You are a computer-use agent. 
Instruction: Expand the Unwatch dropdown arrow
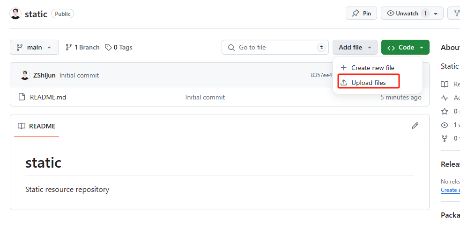pos(436,14)
